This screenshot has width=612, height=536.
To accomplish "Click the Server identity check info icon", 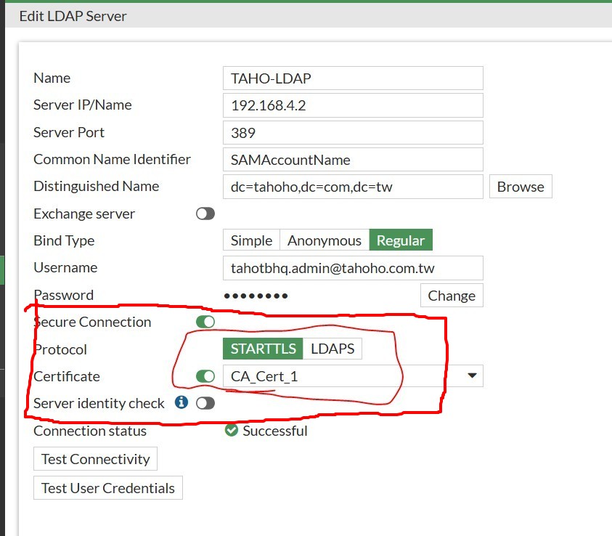I will coord(181,402).
